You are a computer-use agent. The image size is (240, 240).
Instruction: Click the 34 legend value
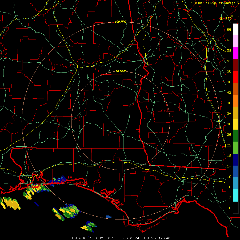[x=229, y=114]
